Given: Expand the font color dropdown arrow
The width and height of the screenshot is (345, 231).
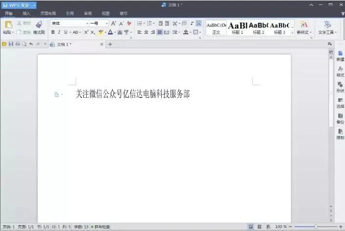Looking at the screenshot, I should [115, 32].
